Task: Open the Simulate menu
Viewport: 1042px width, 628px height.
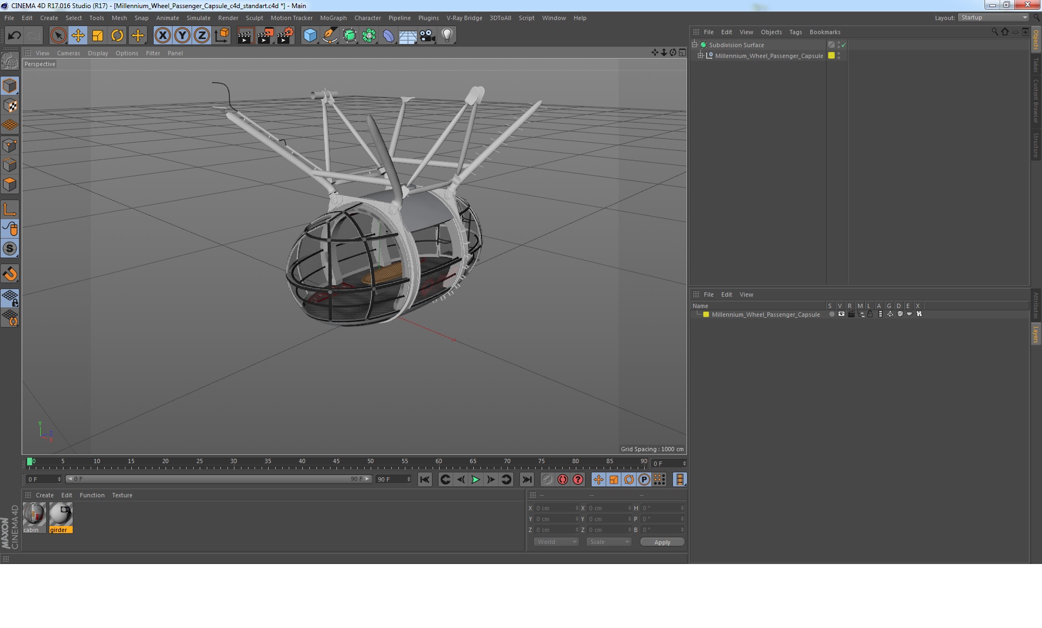Action: coord(198,18)
